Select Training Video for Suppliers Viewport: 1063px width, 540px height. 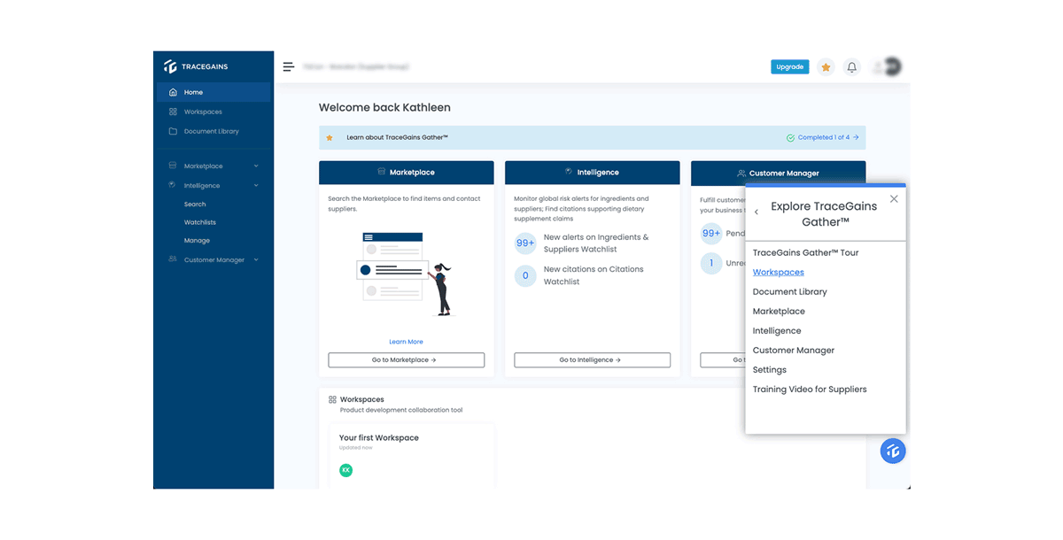[810, 389]
